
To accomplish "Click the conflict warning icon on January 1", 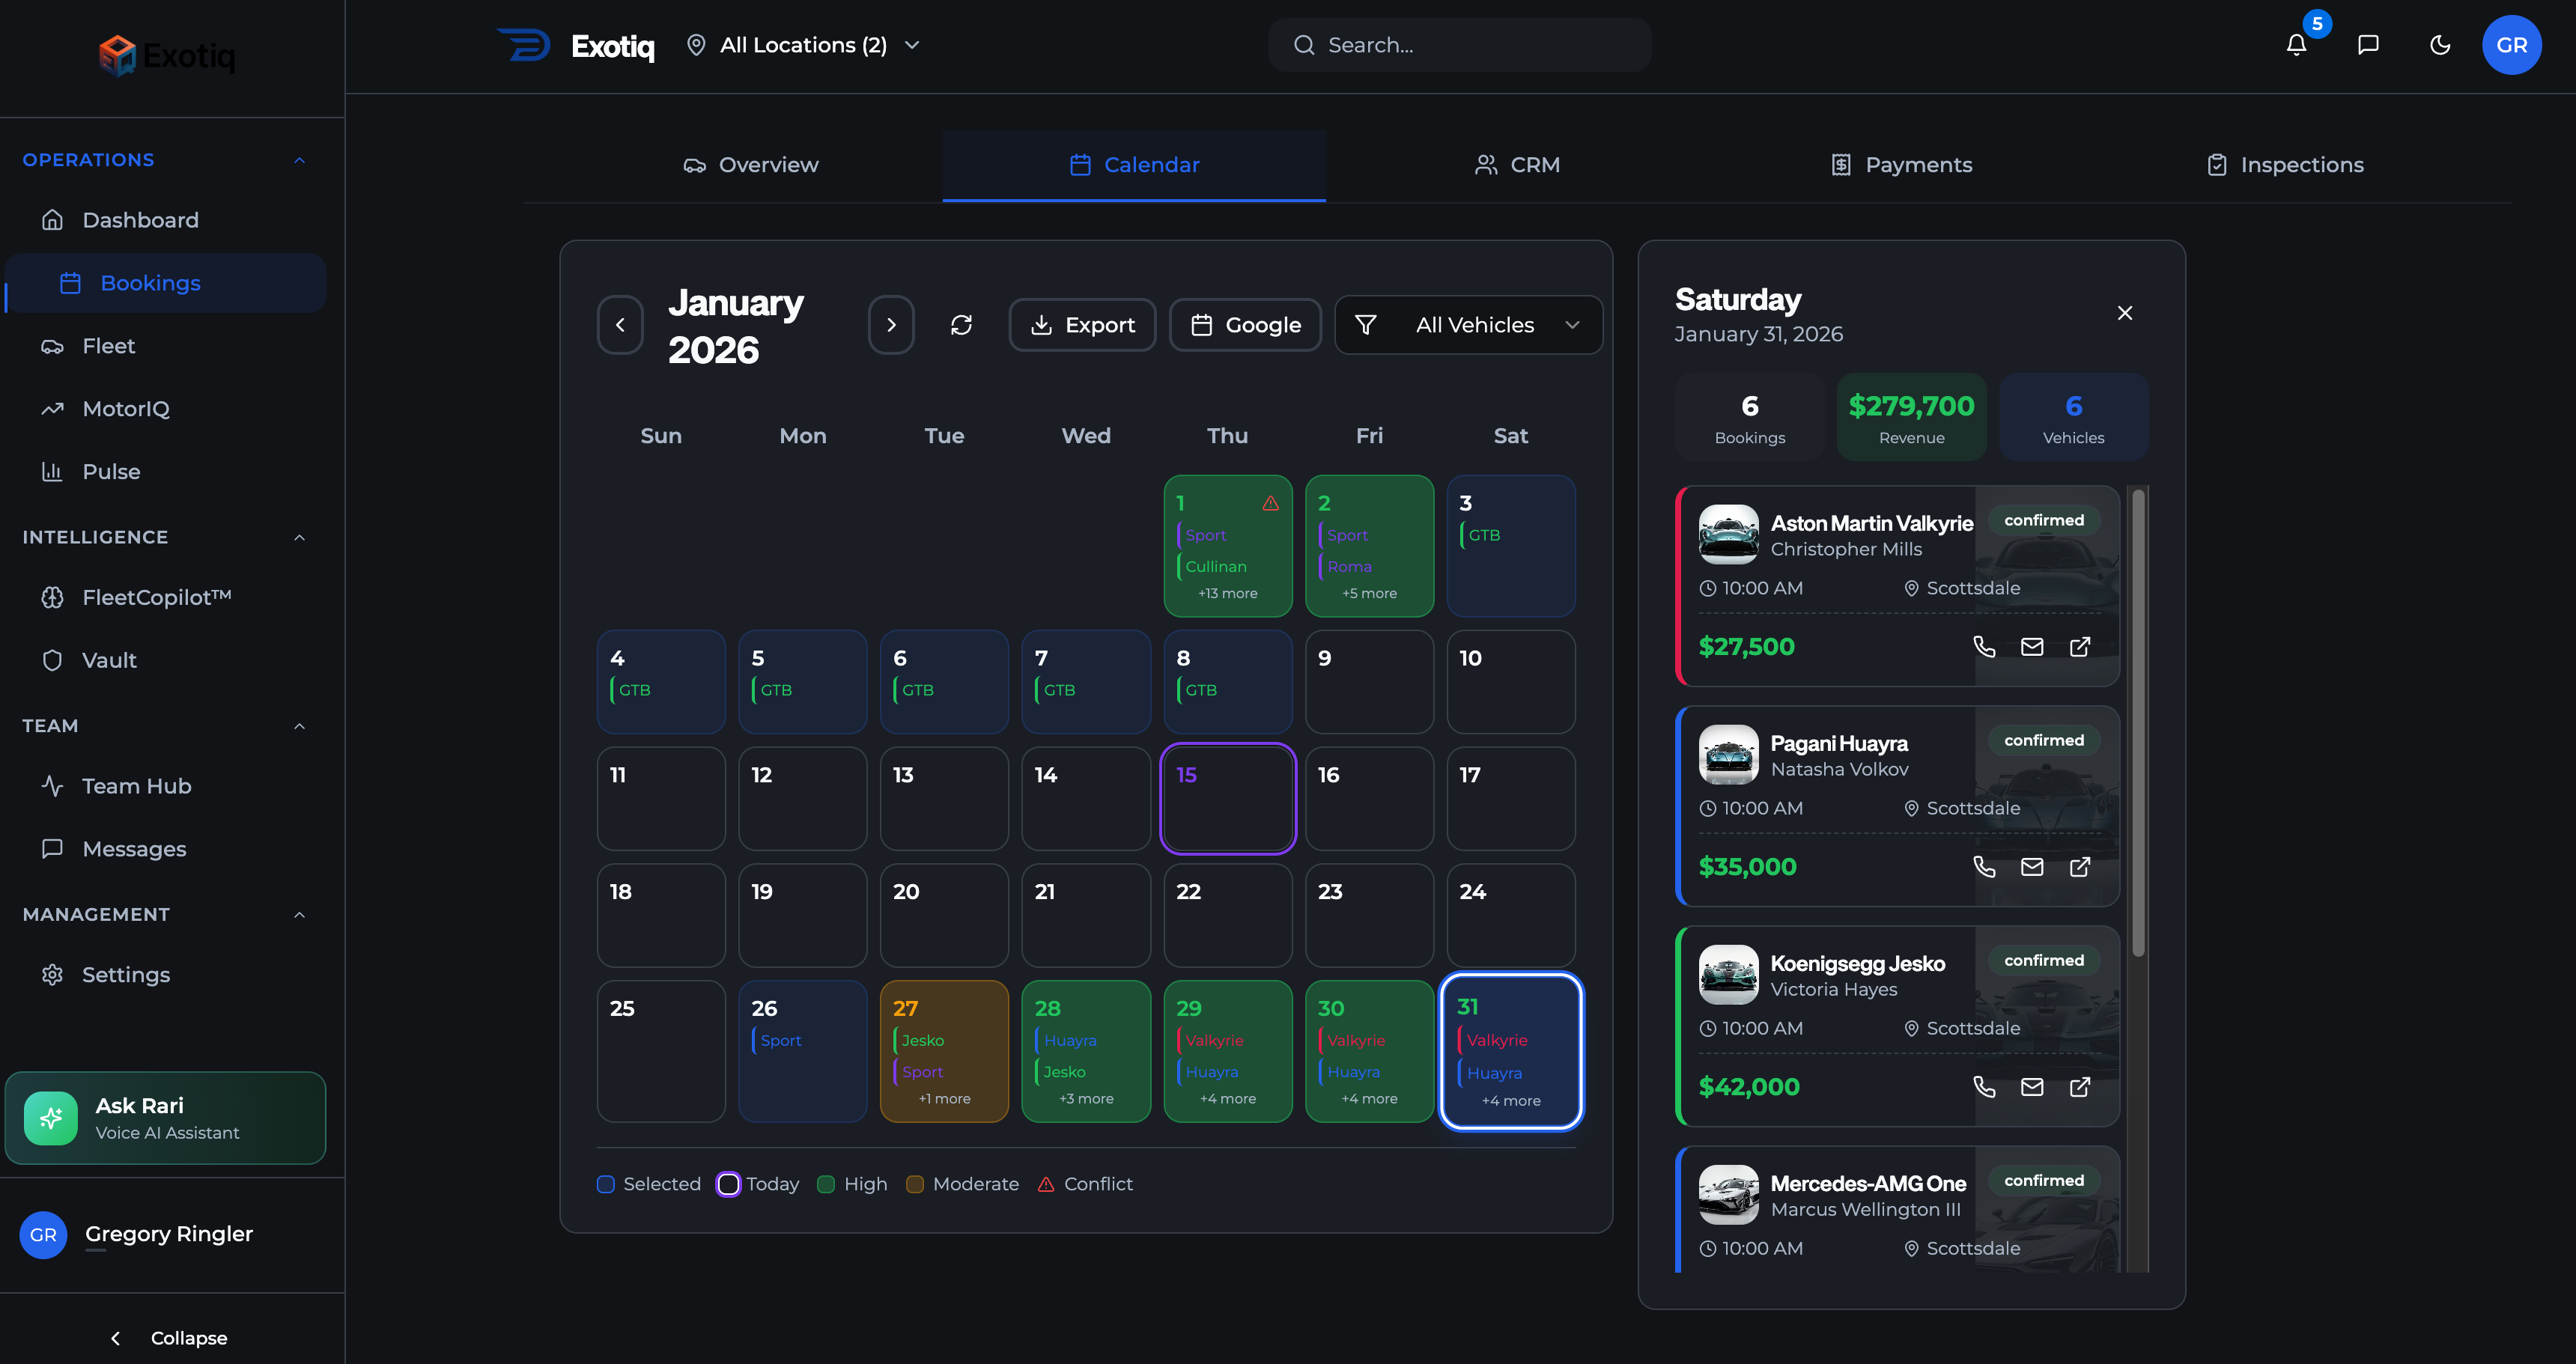I will coord(1270,503).
